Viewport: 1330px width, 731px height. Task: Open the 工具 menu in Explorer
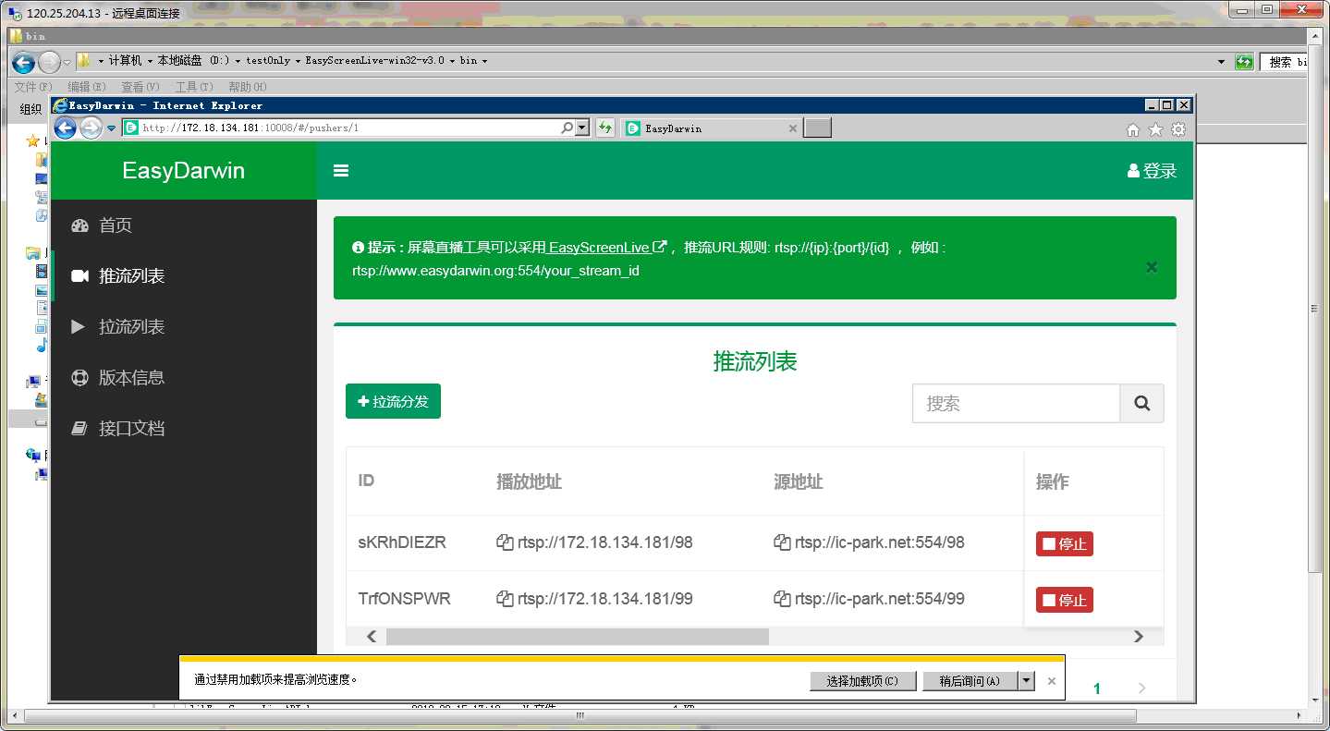click(x=193, y=87)
